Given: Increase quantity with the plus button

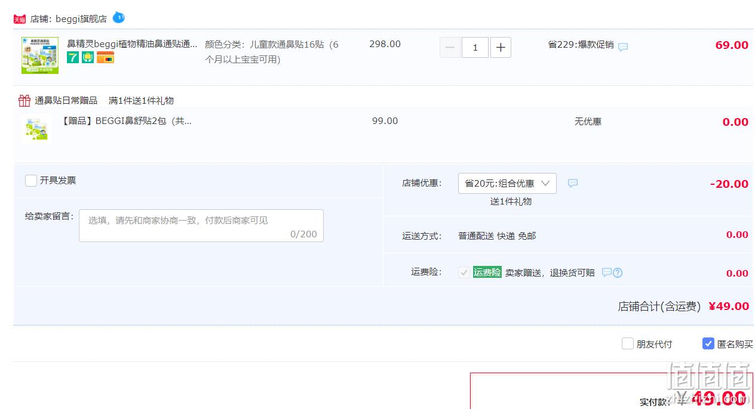Looking at the screenshot, I should click(x=501, y=48).
